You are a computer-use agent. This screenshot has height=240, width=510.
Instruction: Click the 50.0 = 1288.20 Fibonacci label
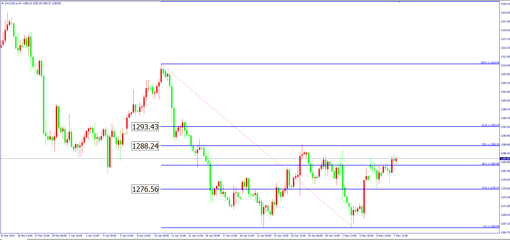point(490,144)
